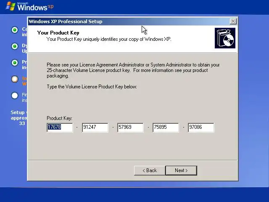The width and height of the screenshot is (269, 202).
Task: Select the first product key field 17678
Action: point(60,128)
